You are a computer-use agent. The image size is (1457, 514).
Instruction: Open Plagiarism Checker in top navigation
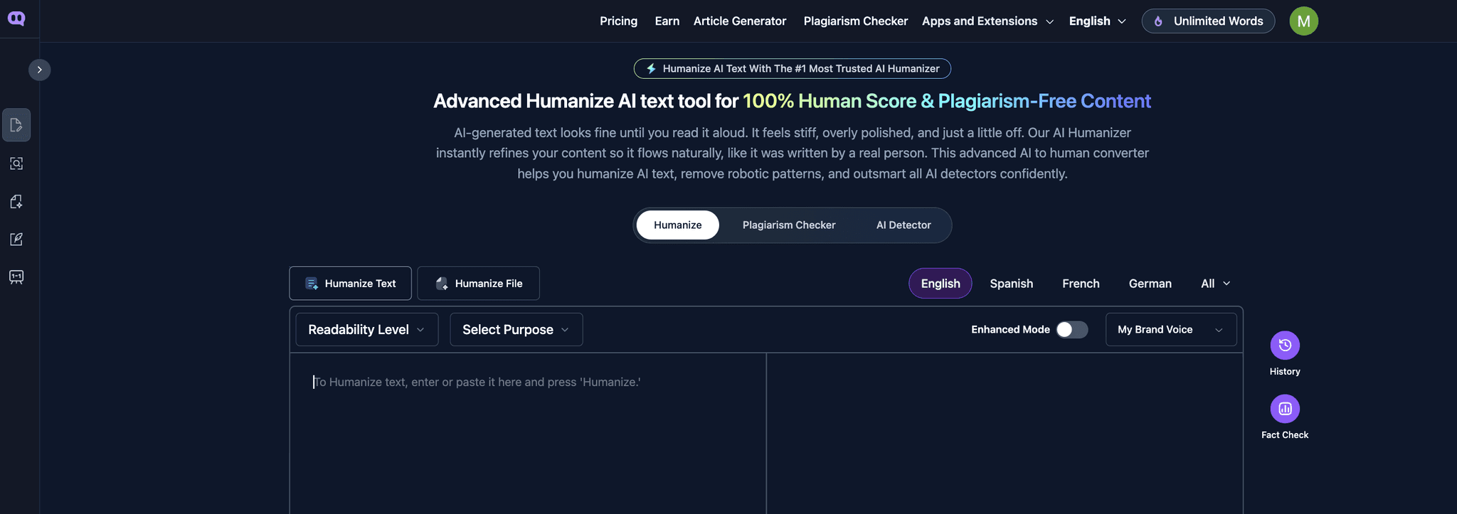click(x=856, y=21)
